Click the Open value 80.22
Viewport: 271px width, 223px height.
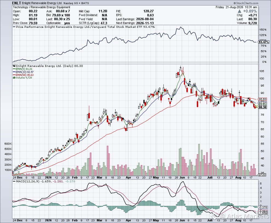(x=33, y=11)
